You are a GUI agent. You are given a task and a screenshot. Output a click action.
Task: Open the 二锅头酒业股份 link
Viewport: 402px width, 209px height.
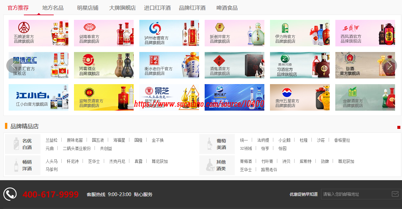click(x=77, y=148)
